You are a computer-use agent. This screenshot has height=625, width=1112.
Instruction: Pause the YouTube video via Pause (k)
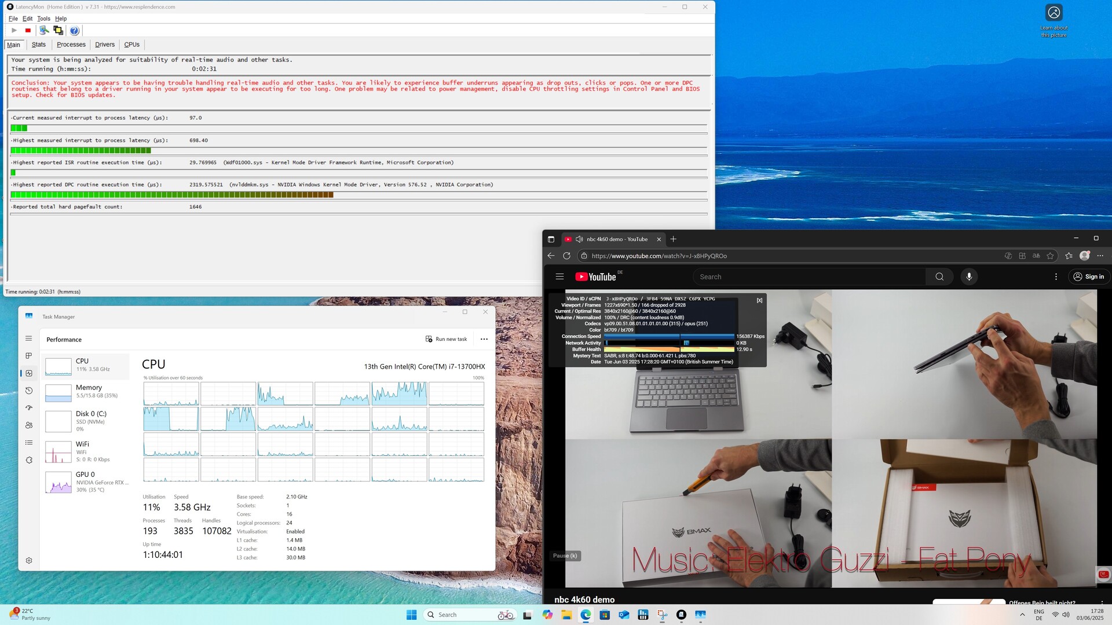[x=565, y=556]
